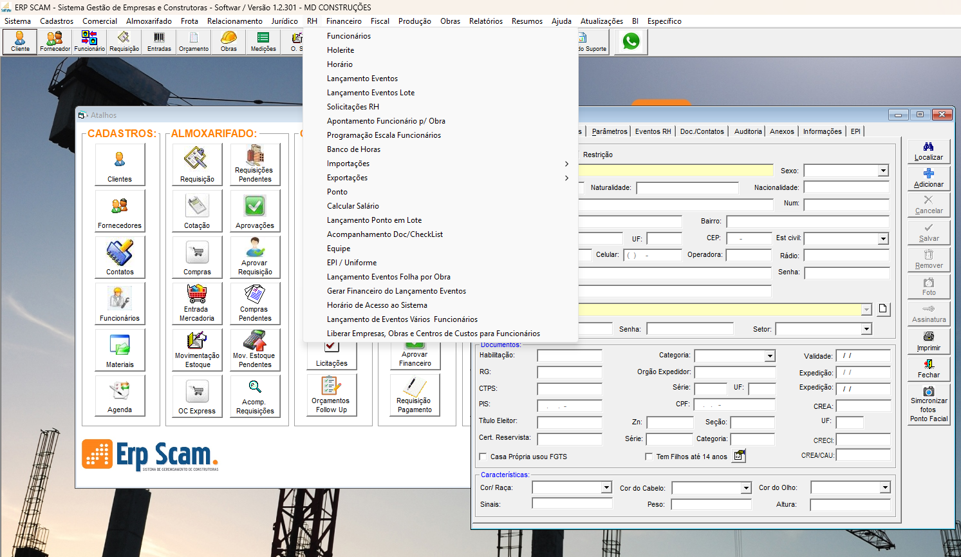Click the Medições toolbar icon
Screen dimensions: 961x557
(263, 42)
